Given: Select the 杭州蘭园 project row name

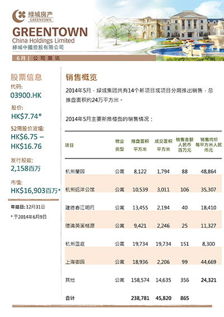Looking at the screenshot, I should pos(75,171).
